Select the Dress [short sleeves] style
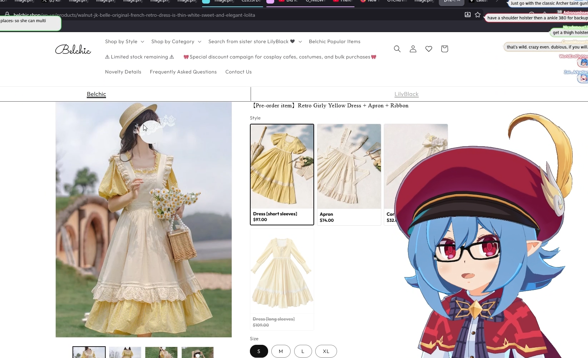588x358 pixels. pos(282,174)
